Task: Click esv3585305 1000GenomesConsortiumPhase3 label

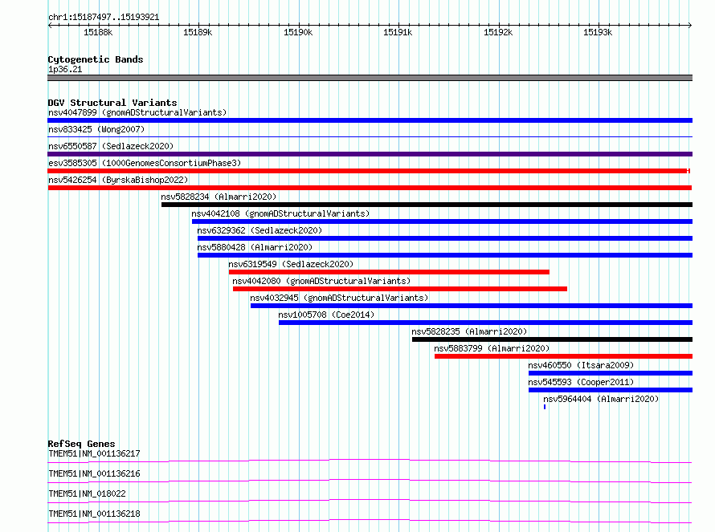Action: [x=145, y=163]
